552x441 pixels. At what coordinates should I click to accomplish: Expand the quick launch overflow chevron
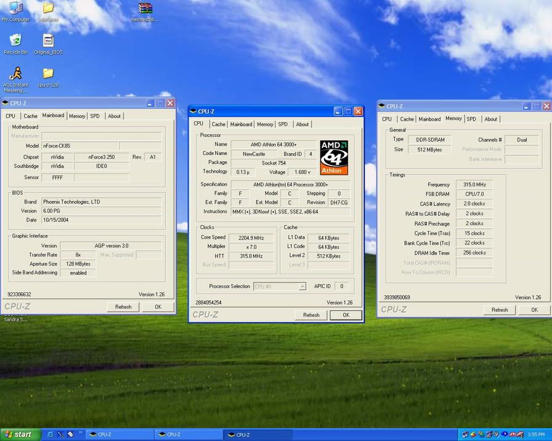(80, 432)
